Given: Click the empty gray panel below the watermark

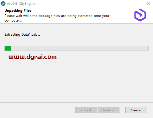Looking at the screenshot, I should pos(76,81).
